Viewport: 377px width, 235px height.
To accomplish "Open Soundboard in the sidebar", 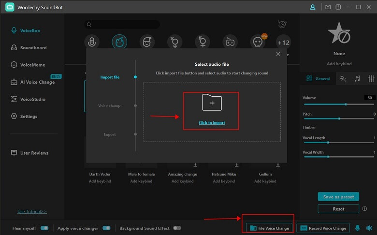I will (x=29, y=47).
